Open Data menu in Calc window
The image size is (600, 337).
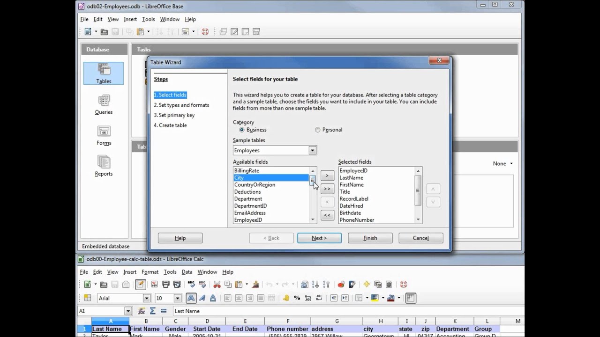[x=187, y=272]
